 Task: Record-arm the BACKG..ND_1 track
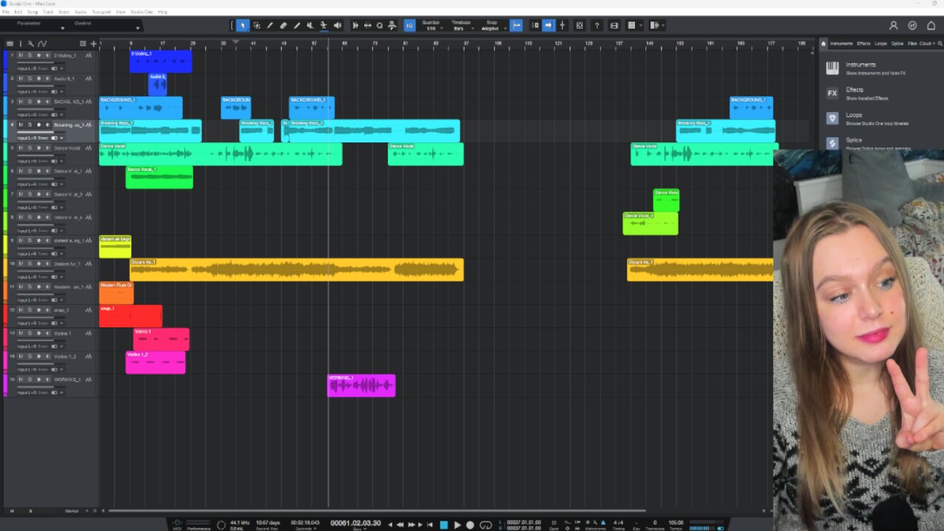(38, 101)
